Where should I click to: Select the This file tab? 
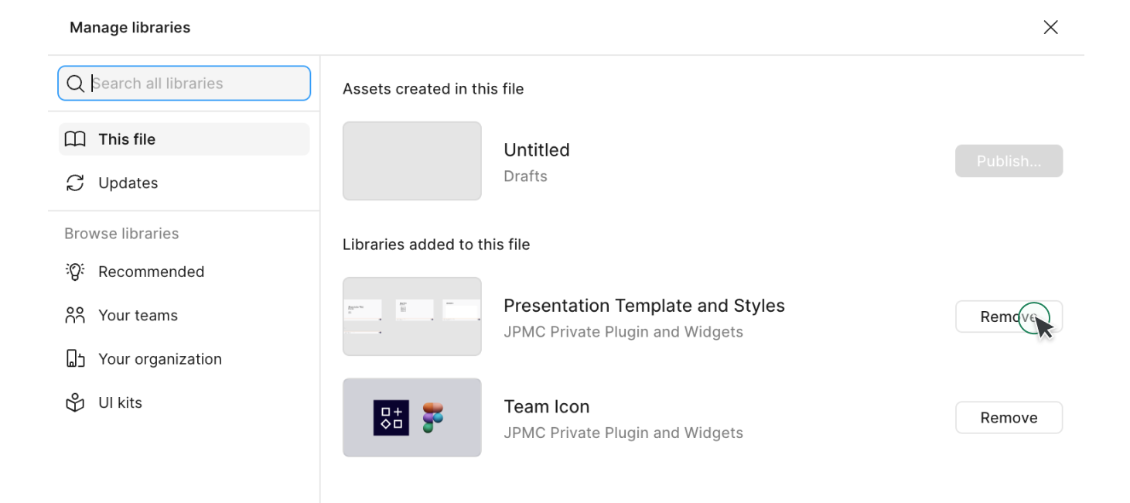[126, 139]
